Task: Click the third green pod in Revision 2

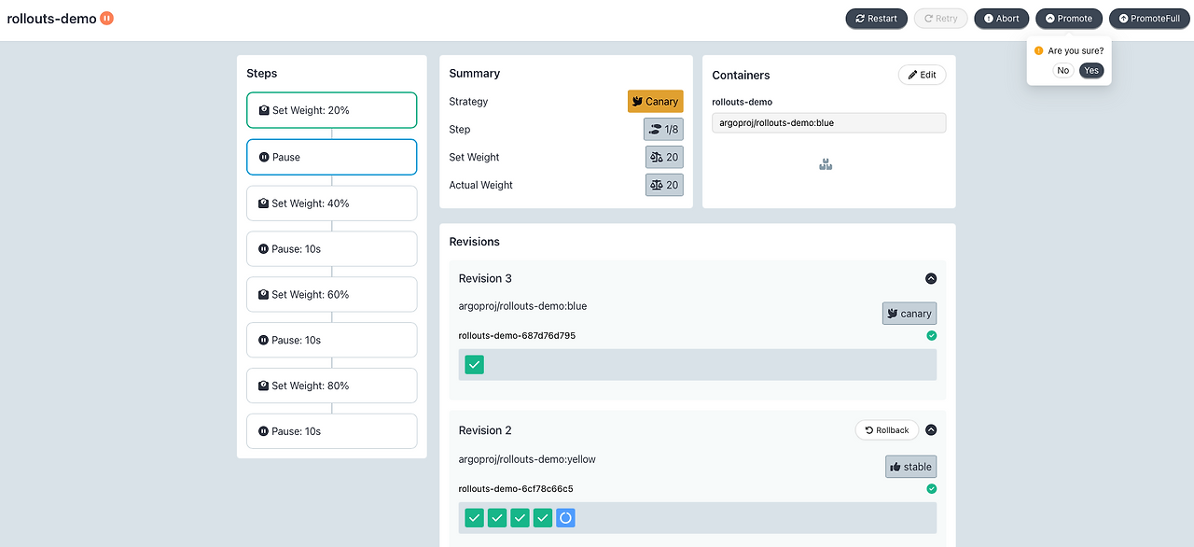Action: coord(520,518)
